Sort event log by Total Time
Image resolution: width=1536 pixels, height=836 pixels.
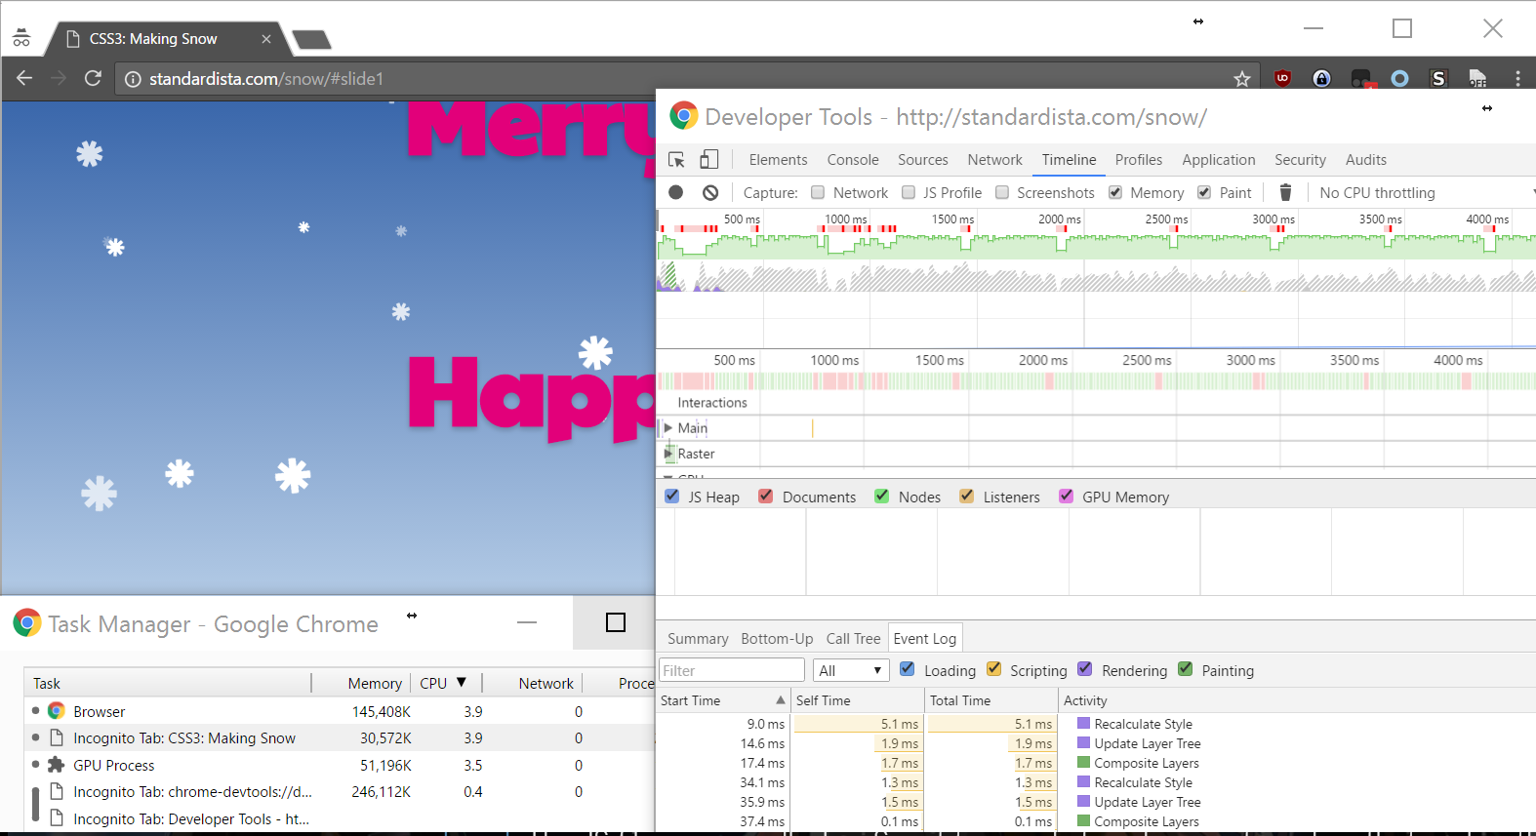(990, 700)
